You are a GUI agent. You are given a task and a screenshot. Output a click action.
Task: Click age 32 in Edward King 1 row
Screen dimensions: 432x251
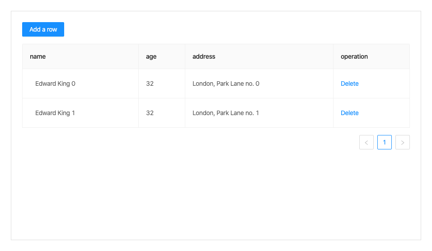pyautogui.click(x=150, y=113)
